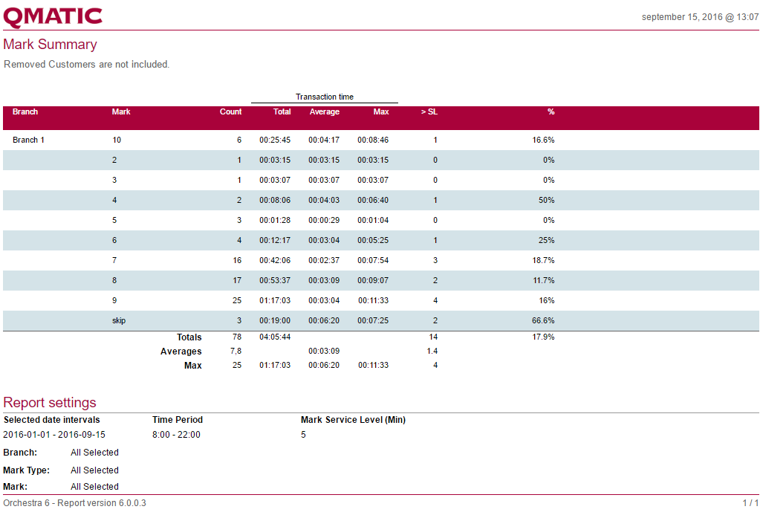
Task: Click the 'Max' column header
Action: pos(381,112)
